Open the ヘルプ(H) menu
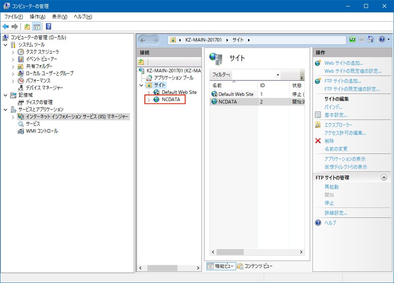394x283 pixels. [83, 16]
